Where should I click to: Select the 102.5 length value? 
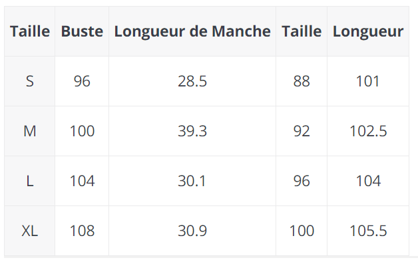[368, 131]
